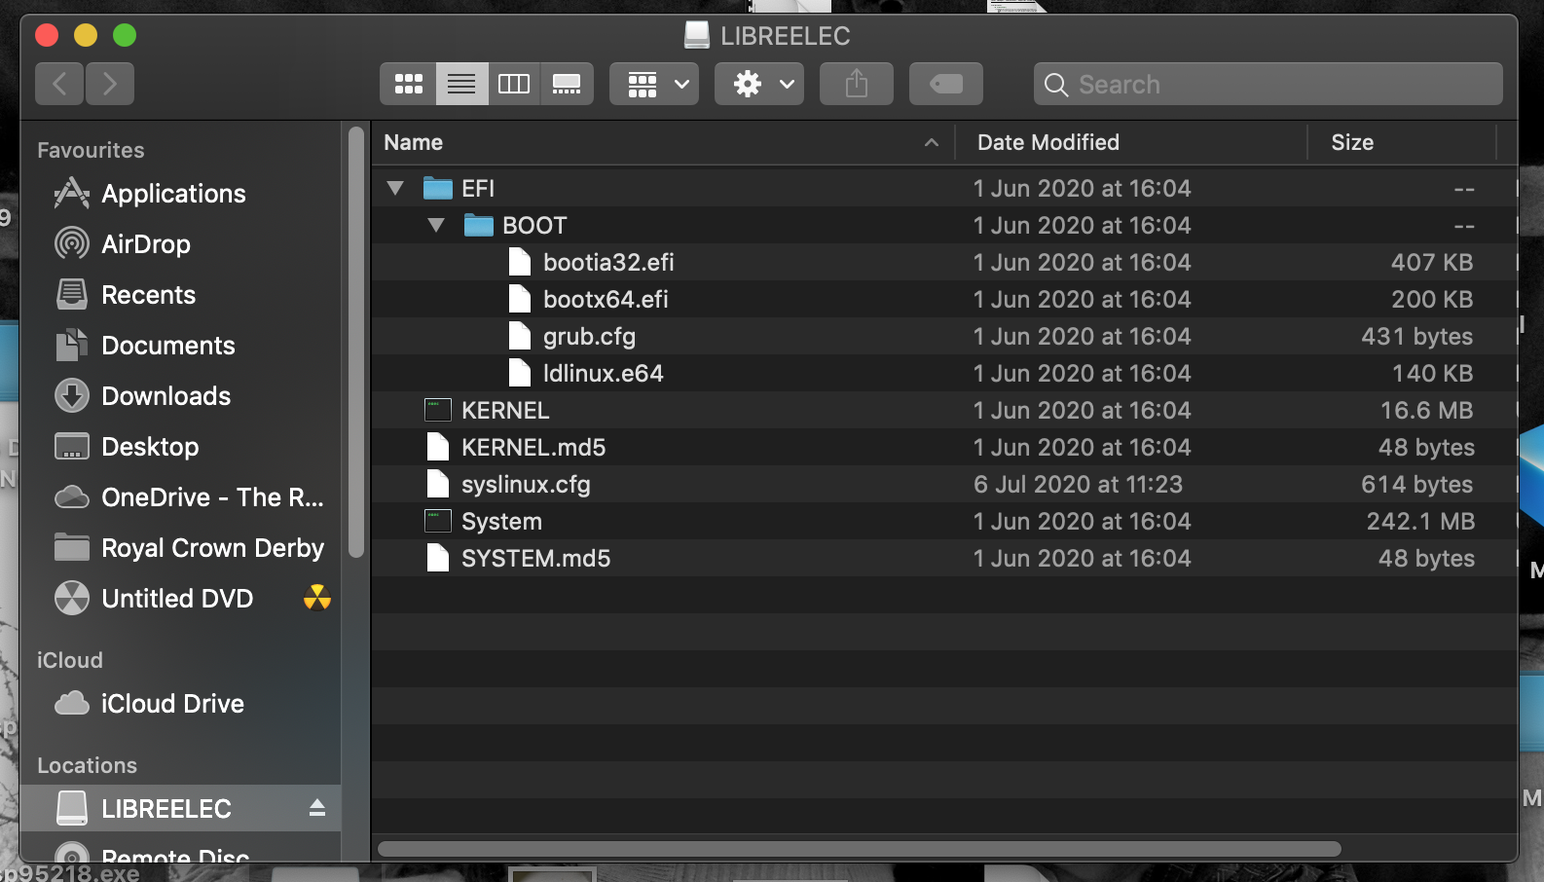This screenshot has height=882, width=1544.
Task: Open the group-by arrangement dropdown
Action: pyautogui.click(x=654, y=85)
